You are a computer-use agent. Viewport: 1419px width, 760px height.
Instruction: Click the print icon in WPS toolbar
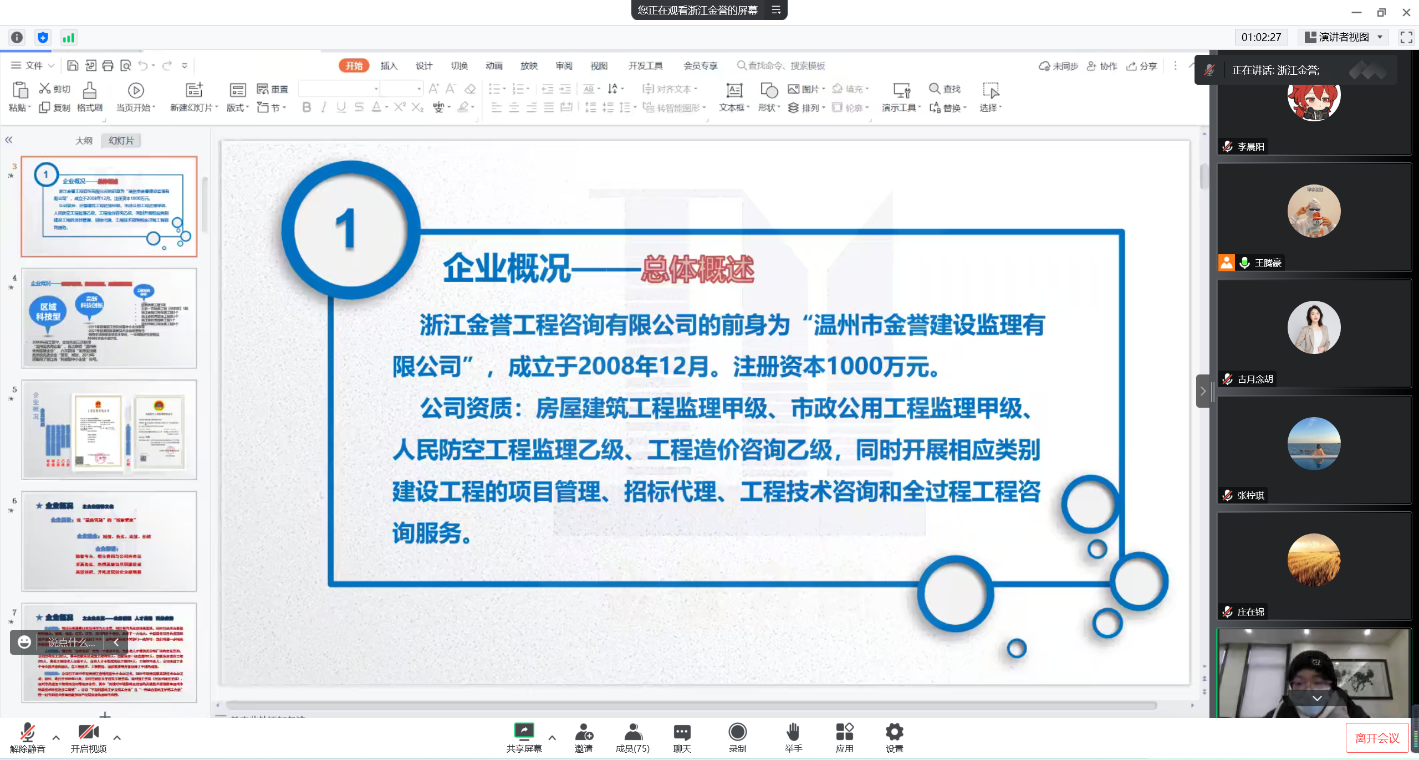point(108,65)
